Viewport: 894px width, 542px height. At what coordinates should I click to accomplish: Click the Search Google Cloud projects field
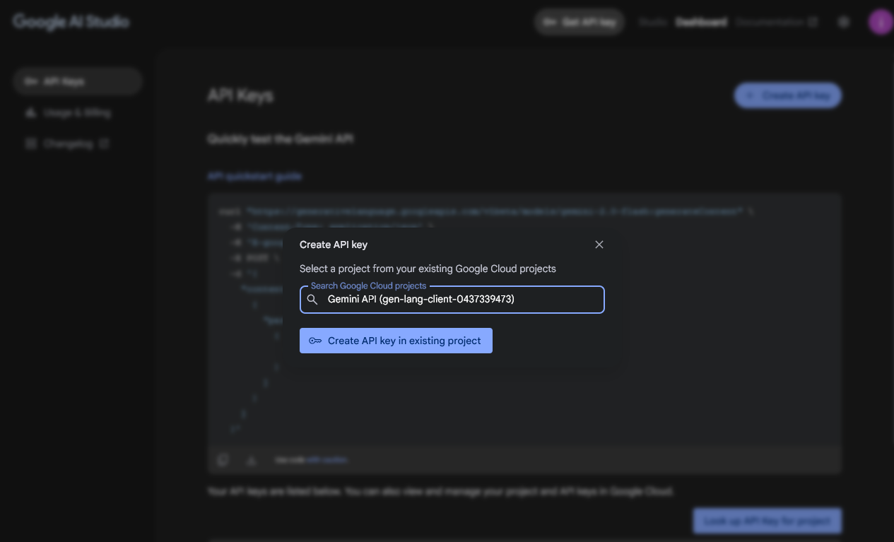[x=459, y=300]
